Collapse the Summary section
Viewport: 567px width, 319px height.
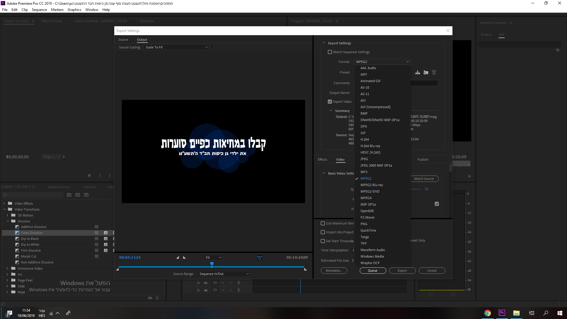click(x=331, y=111)
